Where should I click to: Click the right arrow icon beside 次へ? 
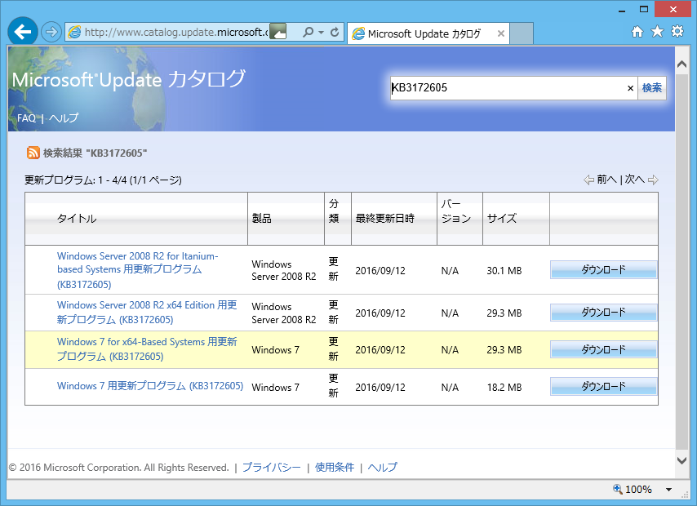tap(653, 180)
